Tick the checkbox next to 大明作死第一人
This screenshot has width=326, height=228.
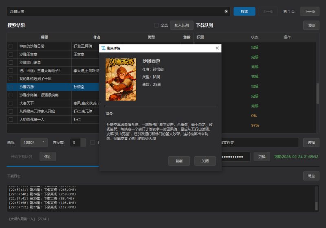pyautogui.click(x=11, y=120)
